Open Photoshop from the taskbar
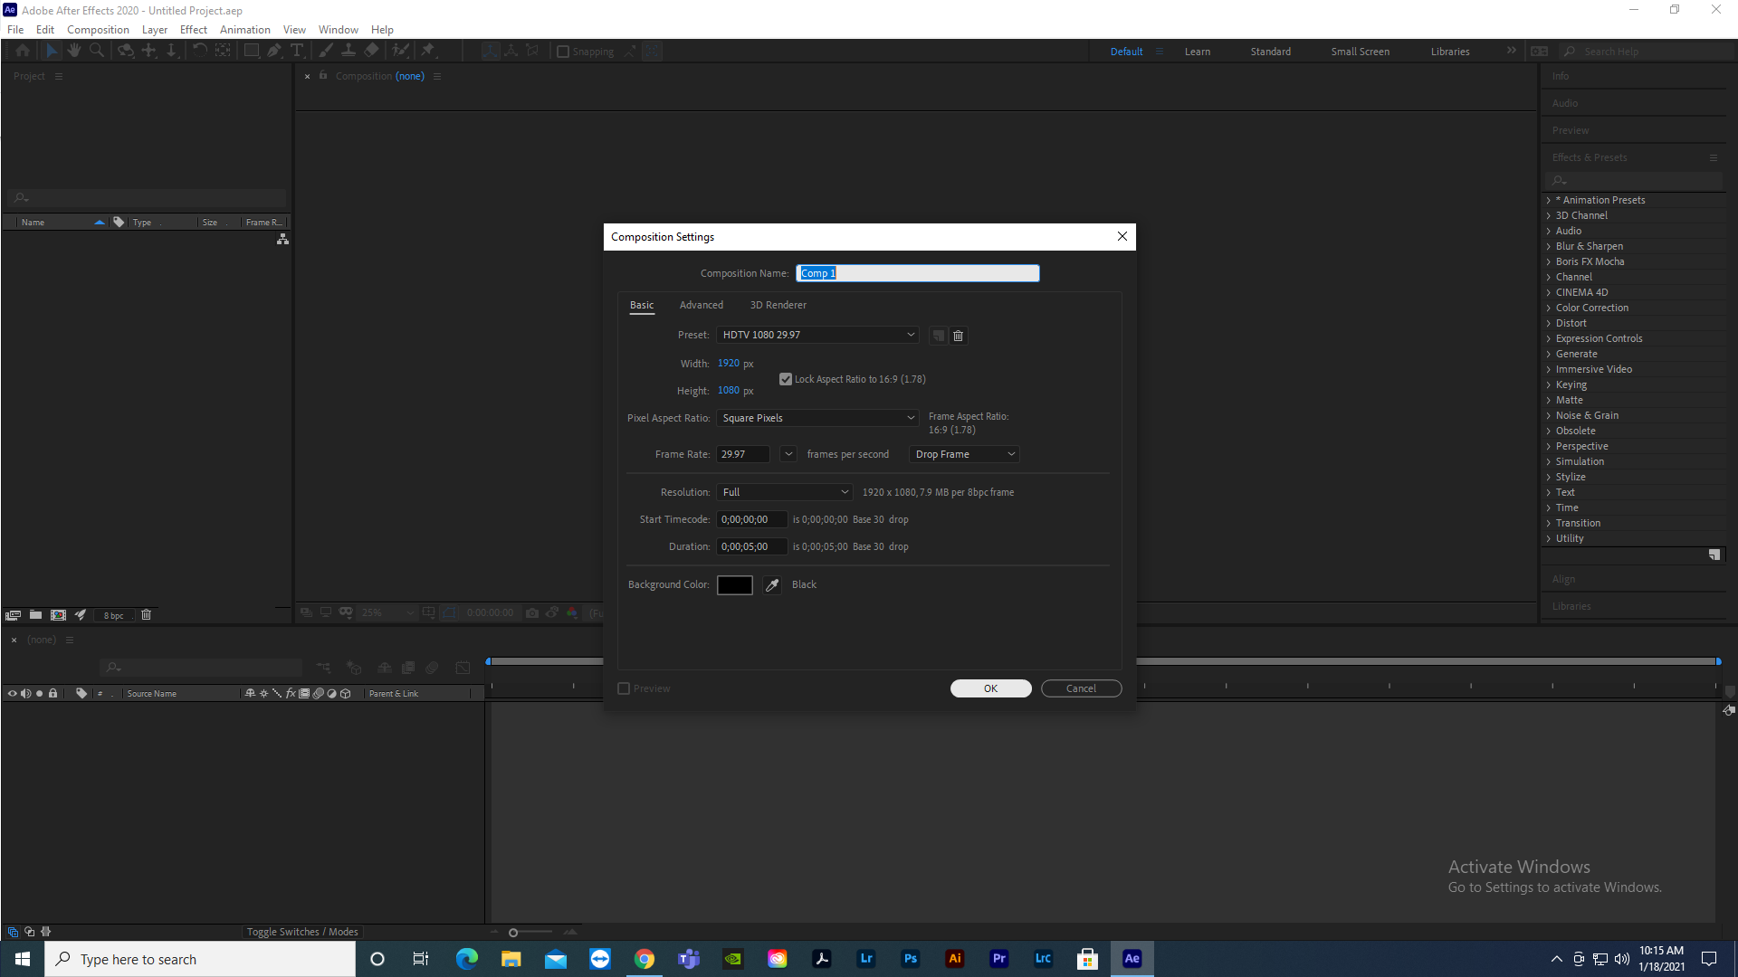This screenshot has width=1738, height=977. click(x=911, y=959)
